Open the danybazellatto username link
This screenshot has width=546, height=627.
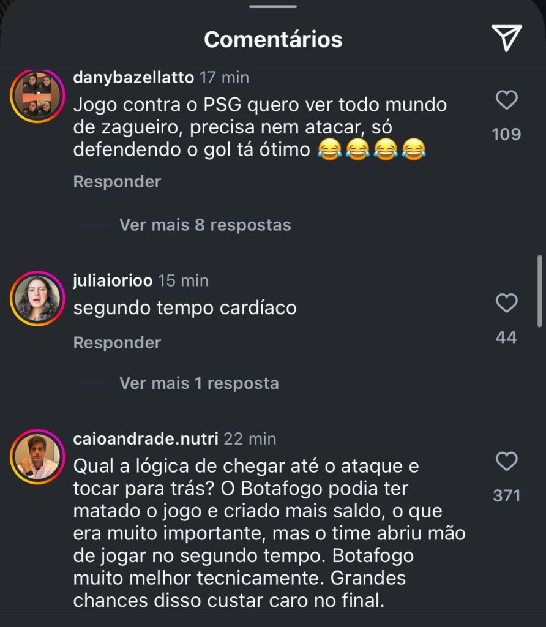pos(133,78)
